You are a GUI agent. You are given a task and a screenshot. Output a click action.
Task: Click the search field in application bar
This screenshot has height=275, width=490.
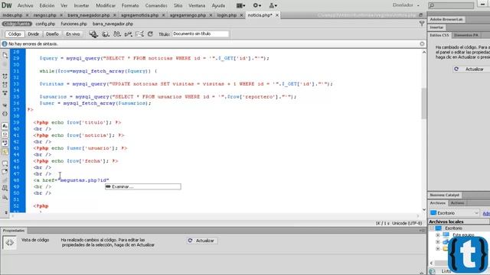tap(451, 5)
